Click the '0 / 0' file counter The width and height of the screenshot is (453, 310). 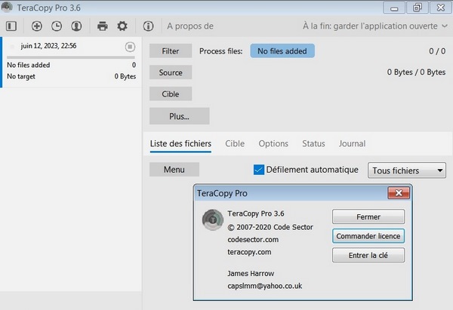pos(437,51)
